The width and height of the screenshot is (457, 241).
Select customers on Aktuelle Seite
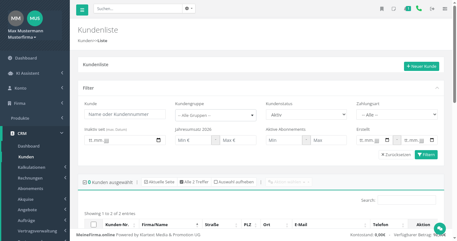point(159,182)
